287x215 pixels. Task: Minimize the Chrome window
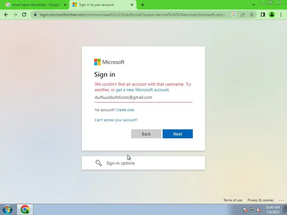tap(263, 3)
